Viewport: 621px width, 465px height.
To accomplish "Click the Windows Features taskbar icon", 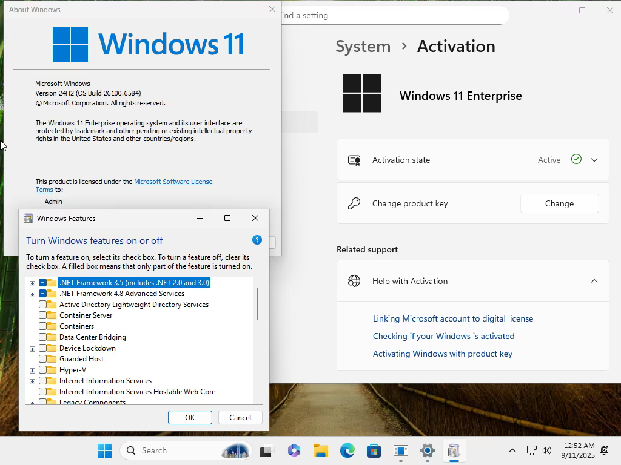I will [454, 450].
